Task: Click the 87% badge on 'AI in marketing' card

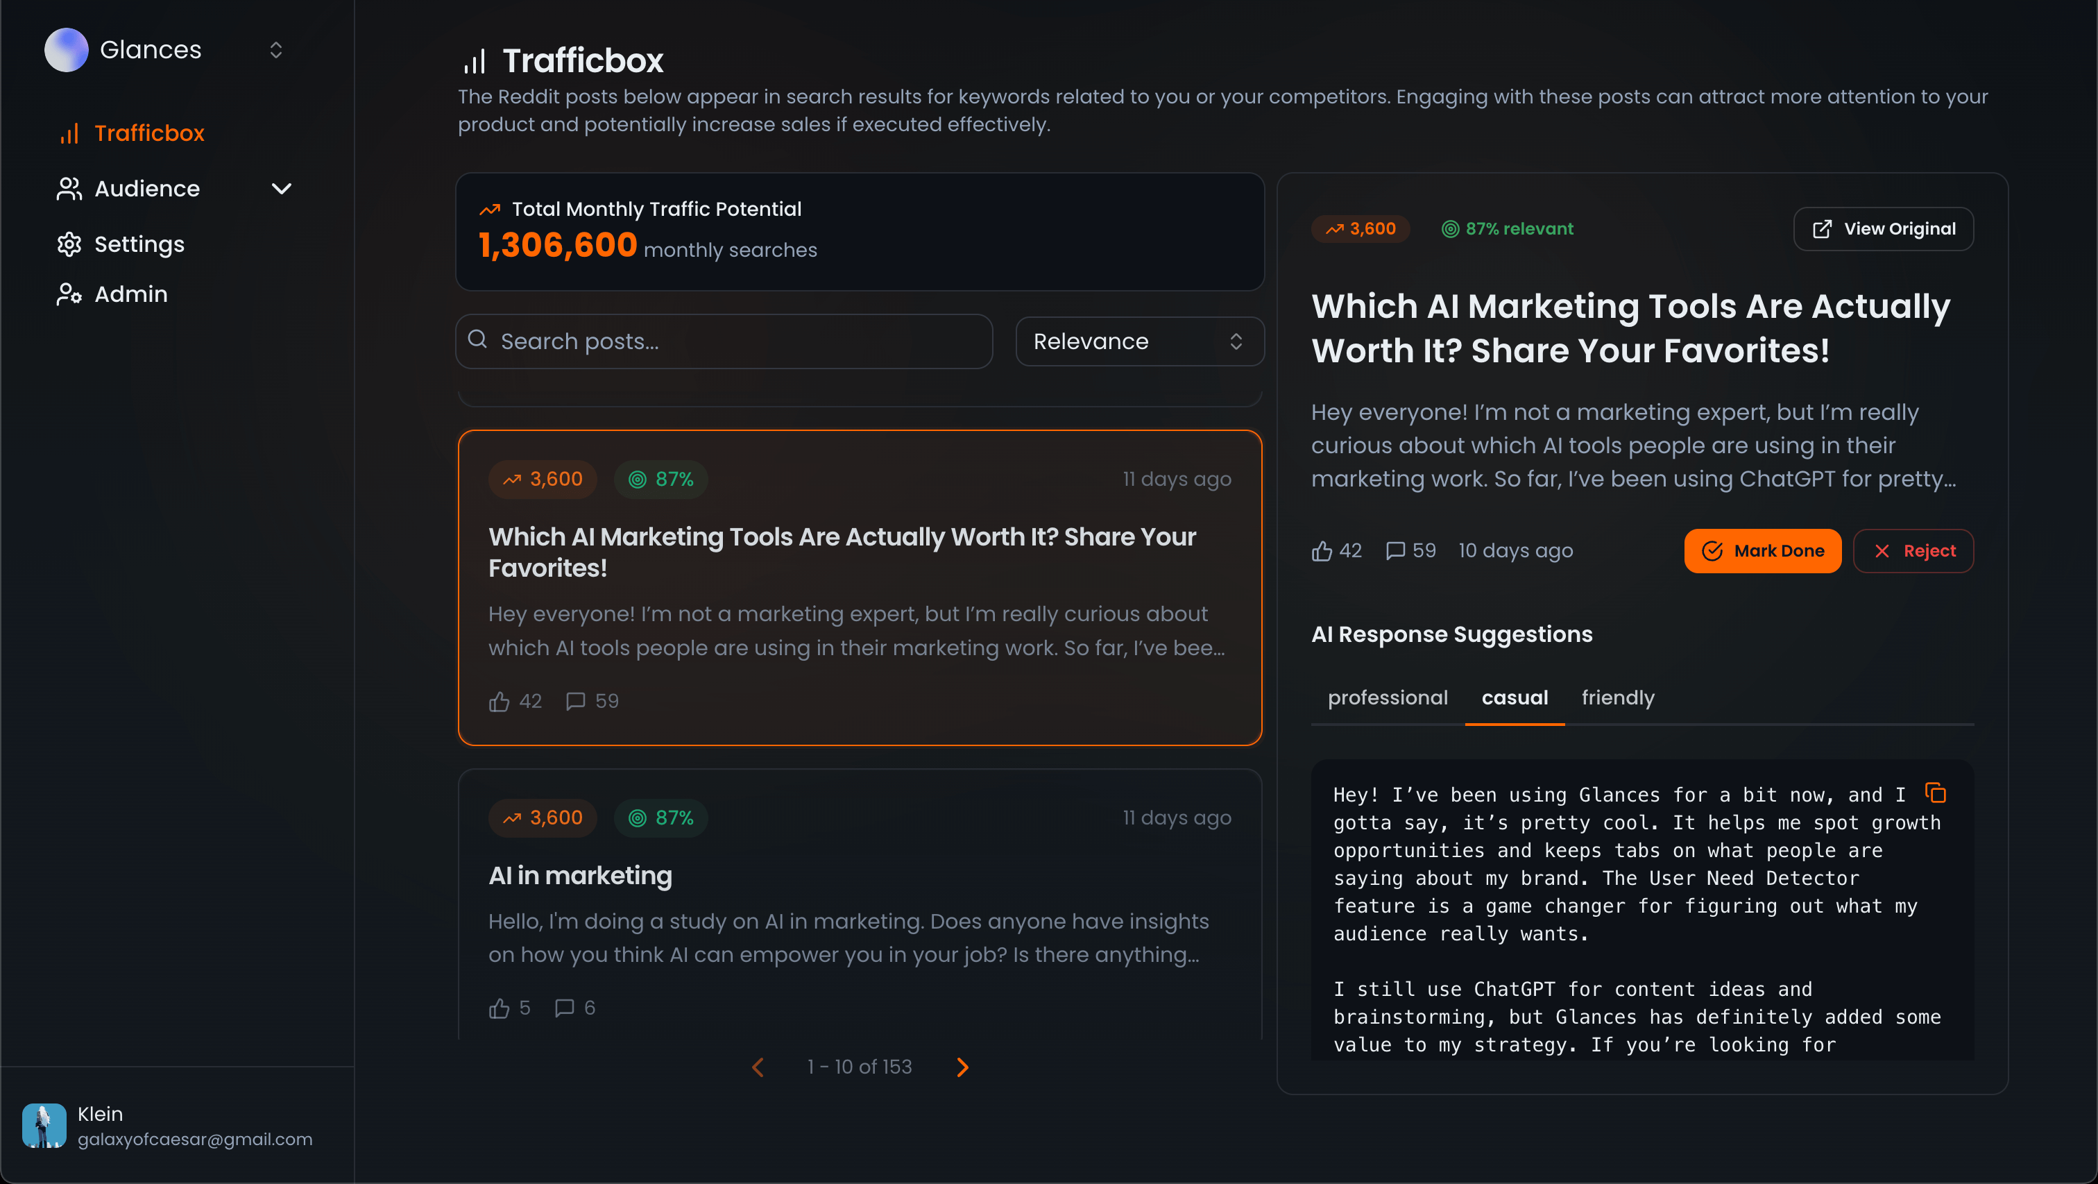Action: [660, 818]
